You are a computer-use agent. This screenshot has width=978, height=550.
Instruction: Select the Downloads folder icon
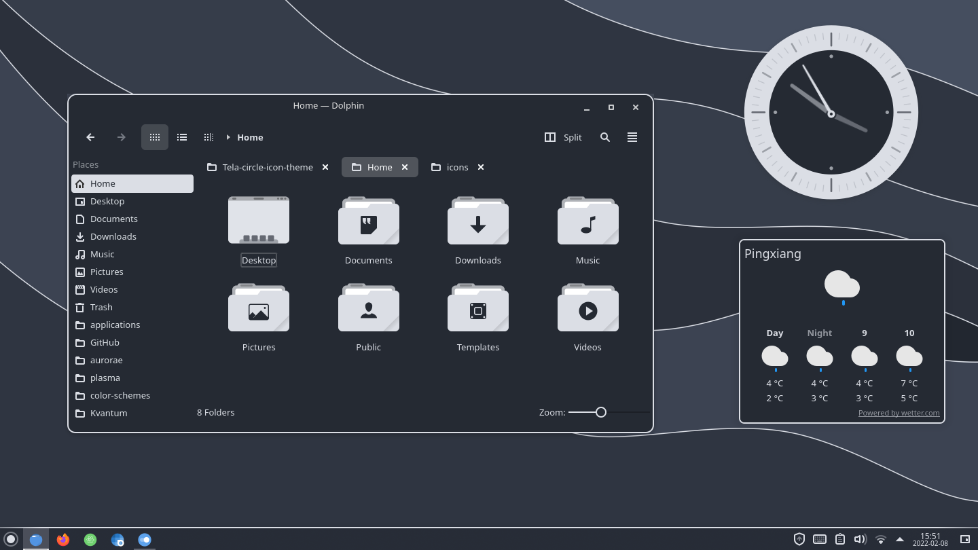478,220
